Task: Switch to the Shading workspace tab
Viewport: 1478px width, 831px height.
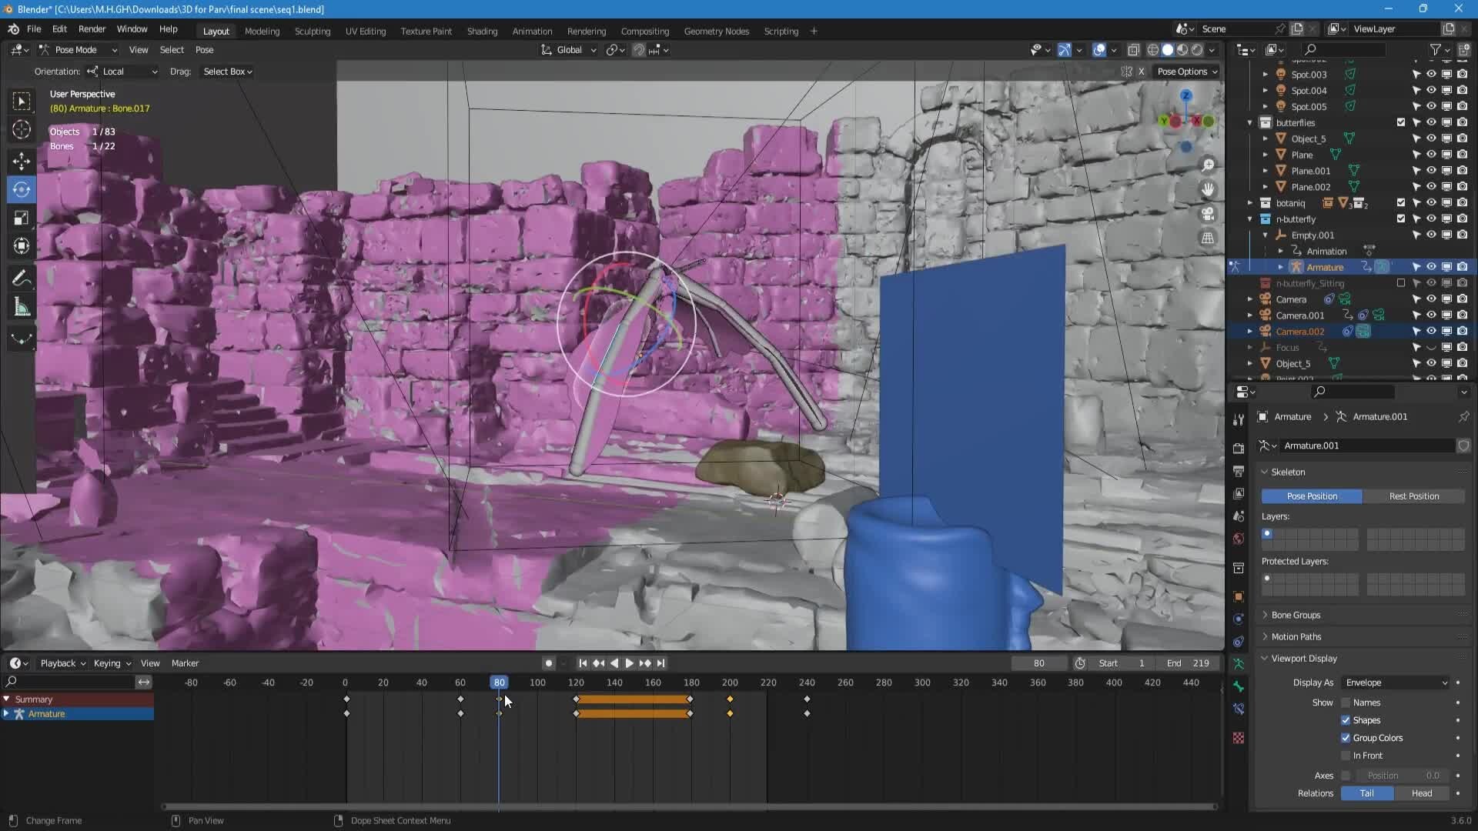Action: [x=482, y=32]
